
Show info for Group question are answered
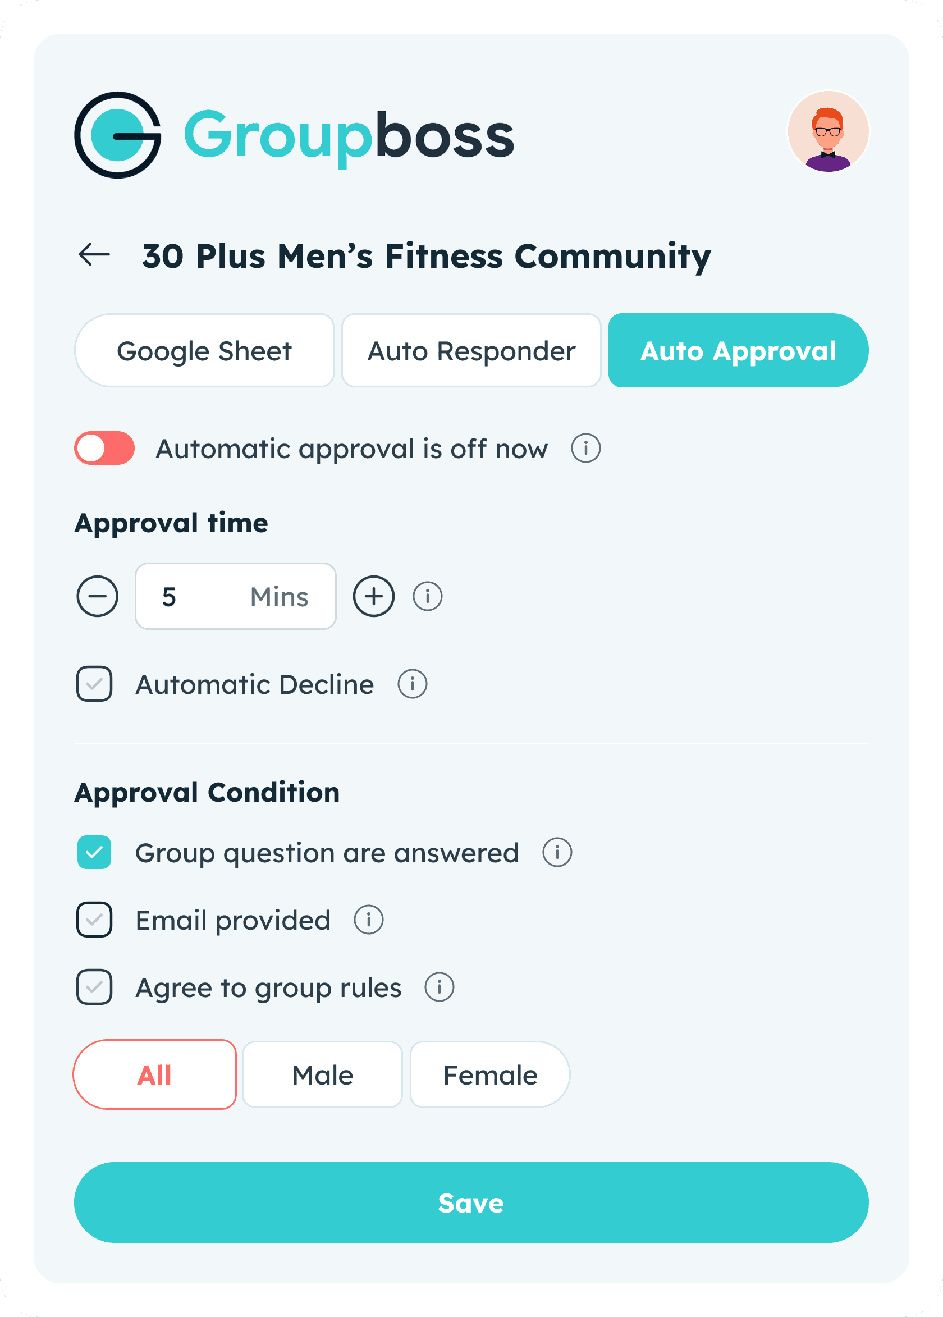coord(557,852)
